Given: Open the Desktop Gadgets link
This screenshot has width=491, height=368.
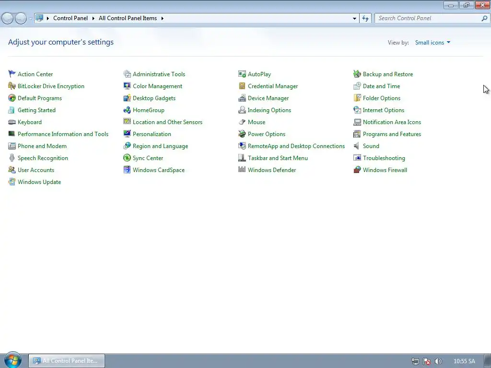Looking at the screenshot, I should (x=154, y=98).
